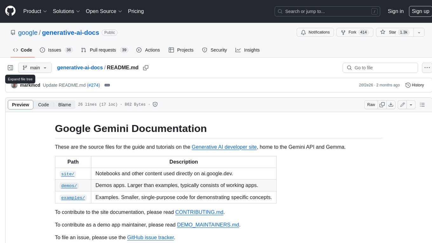Open more file actions ellipsis menu
Screen dimensions: 432x243
point(427,68)
